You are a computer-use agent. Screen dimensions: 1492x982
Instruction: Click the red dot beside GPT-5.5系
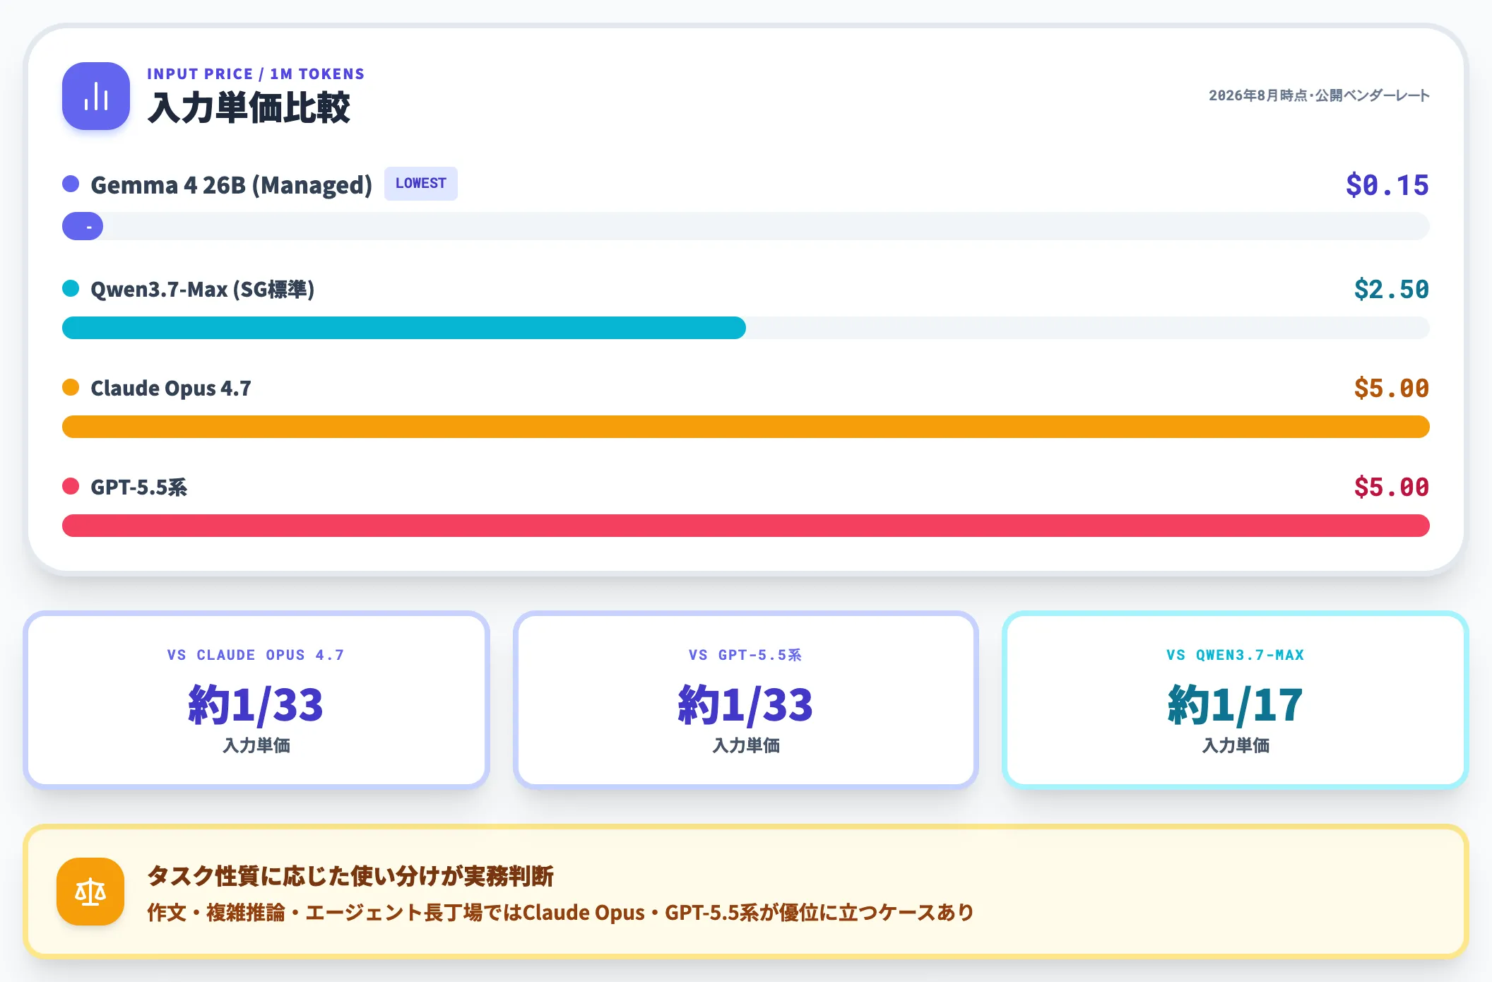(x=71, y=486)
